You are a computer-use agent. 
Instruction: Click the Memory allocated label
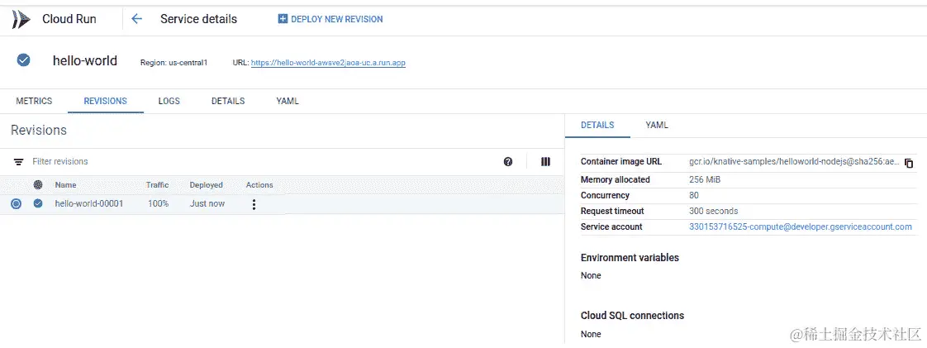tap(616, 179)
